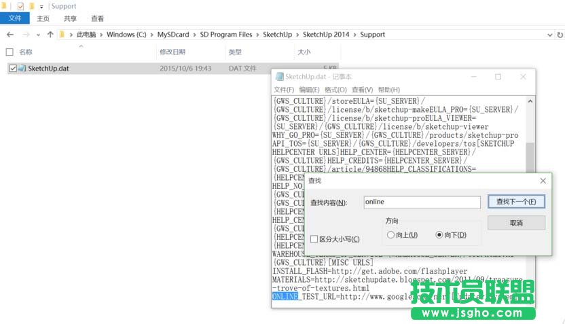Screen dimensions: 565x324
Task: Click SketchUp 2014 breadcrumb
Action: 326,35
